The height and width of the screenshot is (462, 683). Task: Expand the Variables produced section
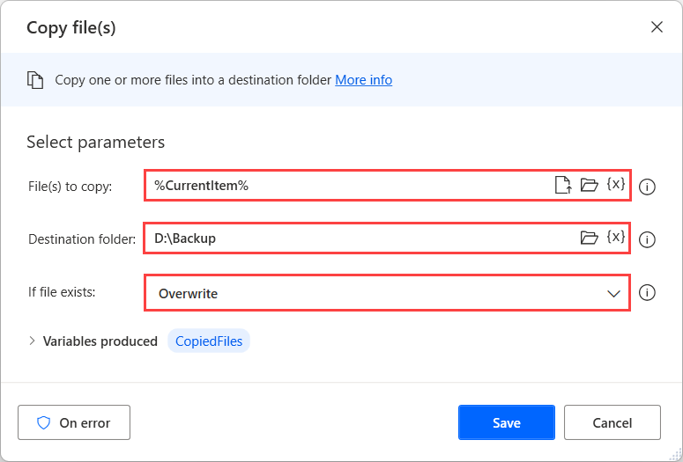(33, 341)
